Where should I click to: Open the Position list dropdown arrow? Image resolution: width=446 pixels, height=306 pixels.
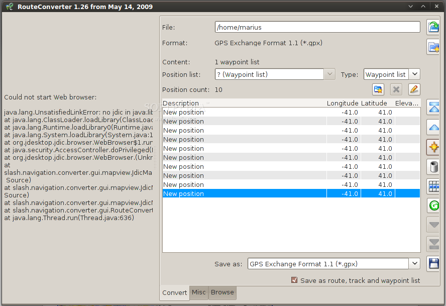329,74
